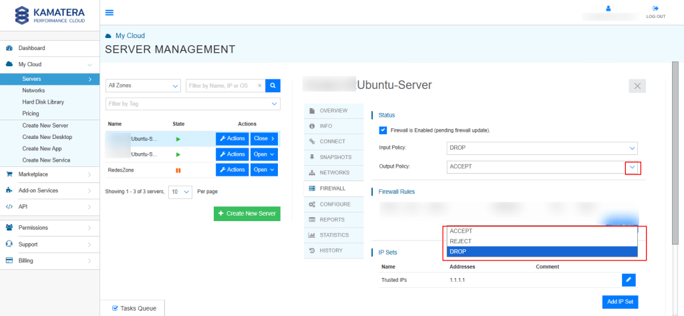Choose DROP in the policy list

coord(542,252)
